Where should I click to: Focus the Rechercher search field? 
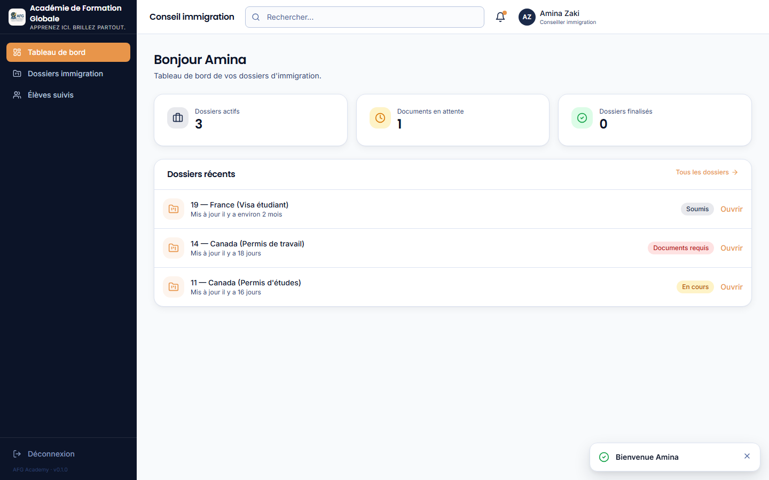click(365, 17)
